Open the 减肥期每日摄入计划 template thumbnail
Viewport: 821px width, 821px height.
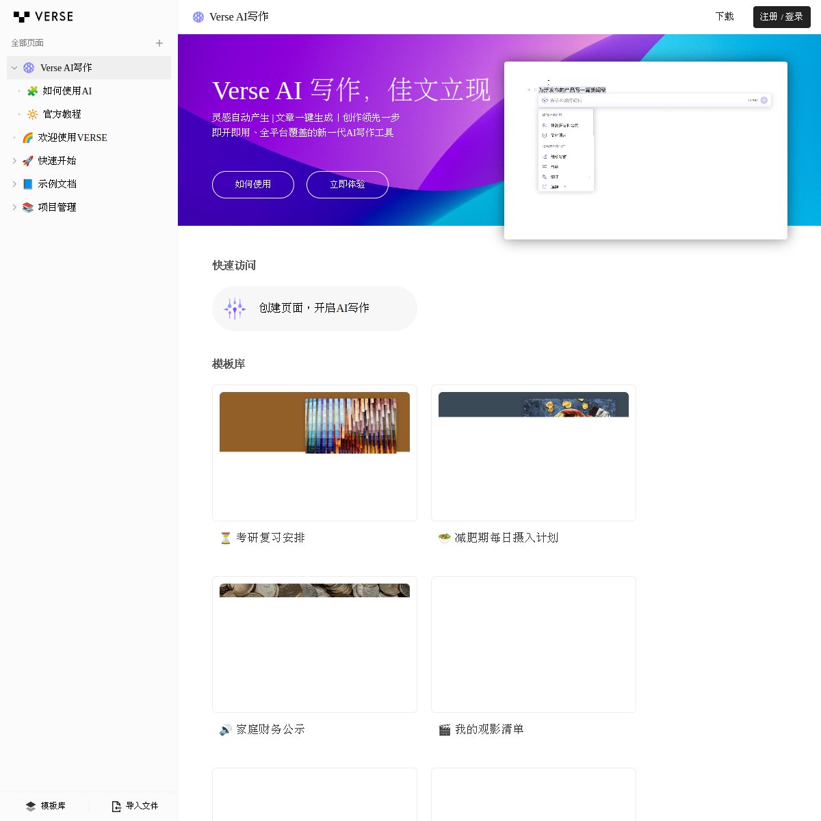[x=534, y=453]
